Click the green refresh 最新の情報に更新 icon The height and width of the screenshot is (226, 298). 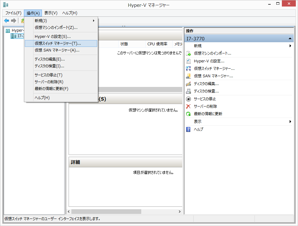tap(188, 114)
